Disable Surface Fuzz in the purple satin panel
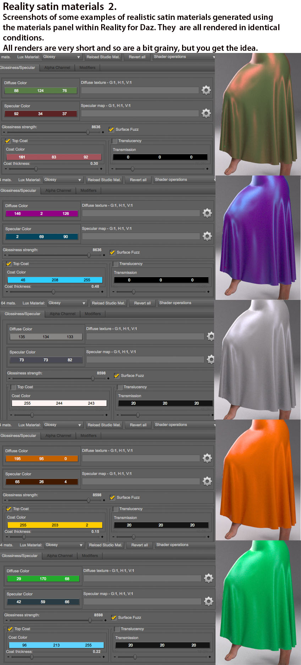The height and width of the screenshot is (665, 301). click(x=113, y=253)
